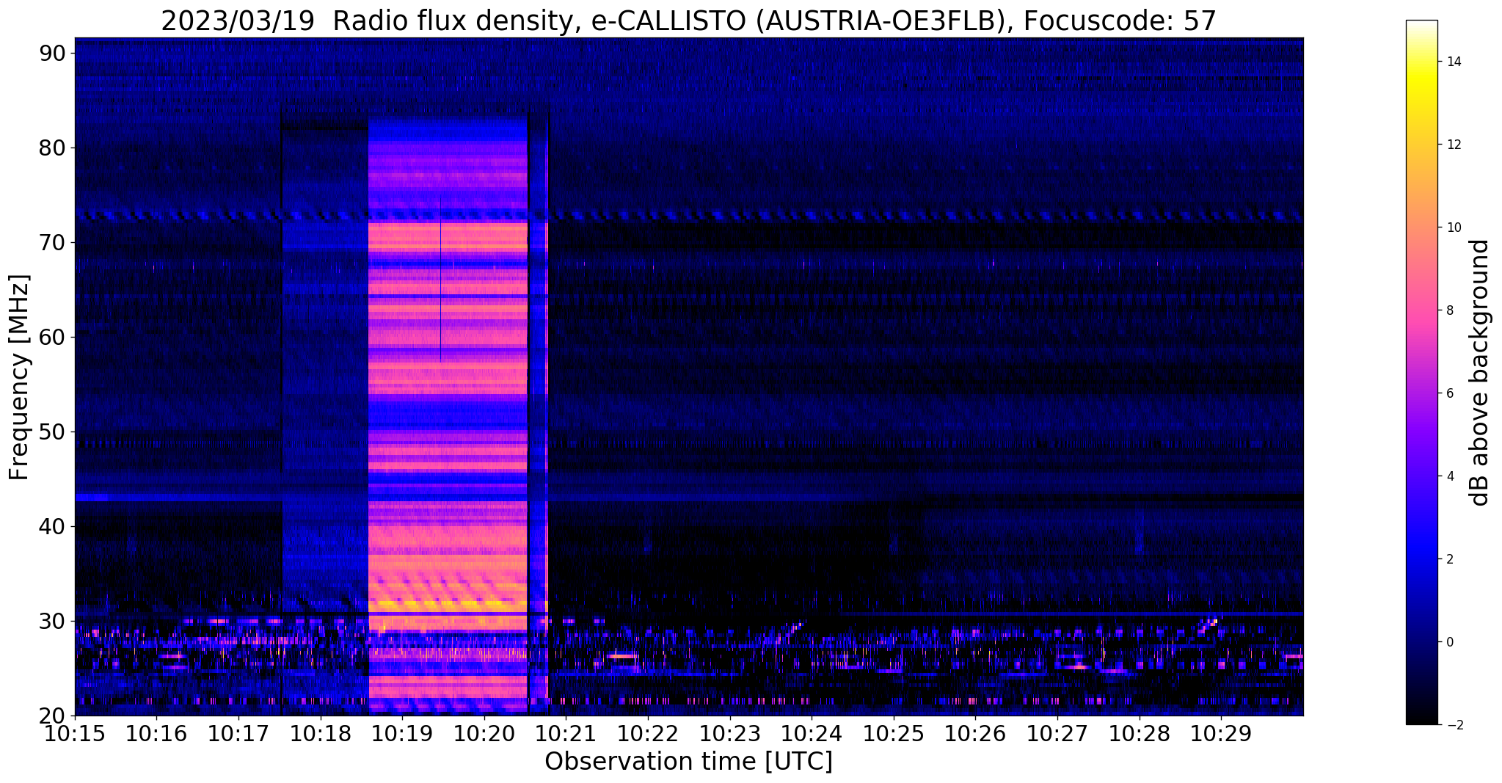1502x783 pixels.
Task: Click the 10:23 time tick label
Action: (x=730, y=732)
